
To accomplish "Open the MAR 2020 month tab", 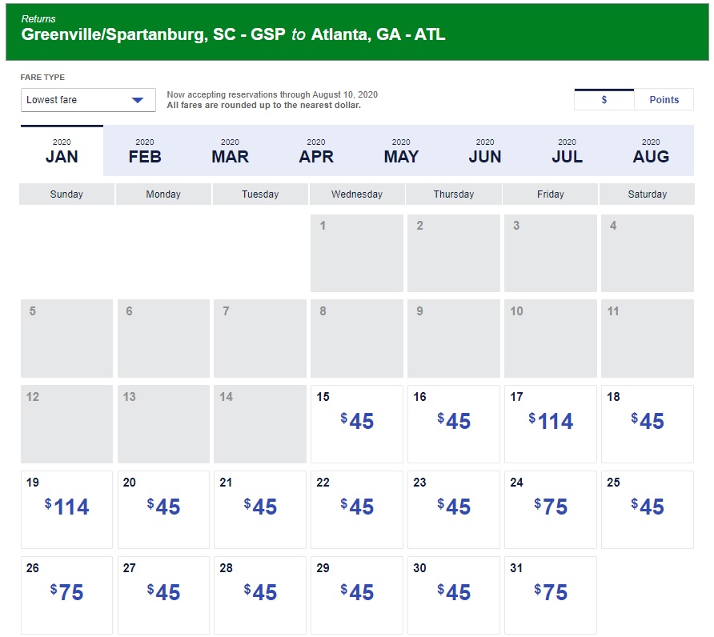I will (230, 150).
